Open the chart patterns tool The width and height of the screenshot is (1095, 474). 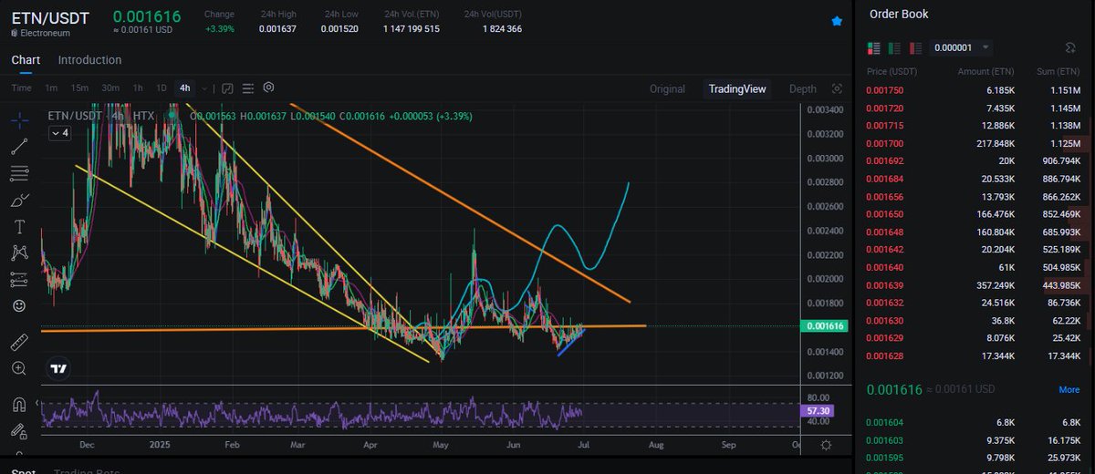(19, 252)
